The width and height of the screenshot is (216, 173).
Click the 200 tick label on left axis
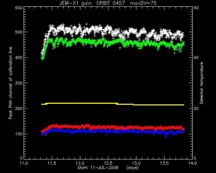(19, 108)
